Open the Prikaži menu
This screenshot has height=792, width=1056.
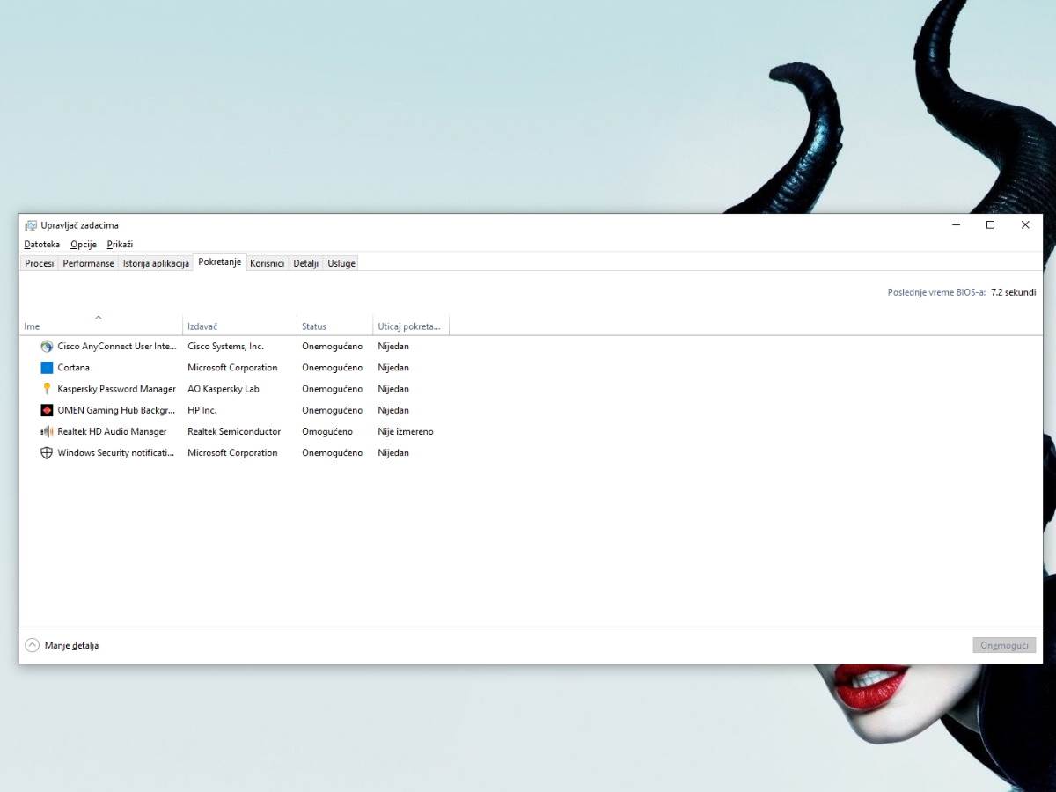tap(119, 244)
